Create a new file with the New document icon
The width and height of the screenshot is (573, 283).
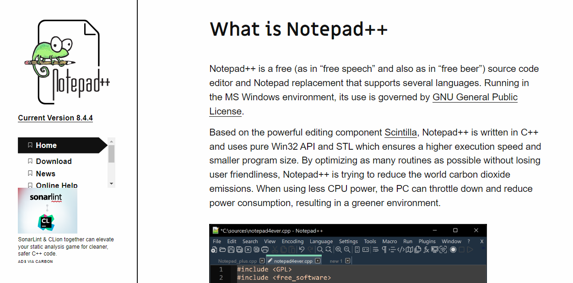tap(214, 250)
